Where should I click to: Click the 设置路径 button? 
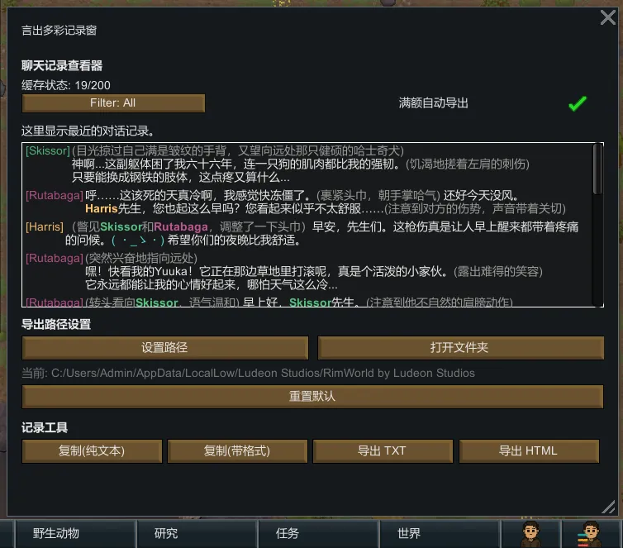coord(165,348)
